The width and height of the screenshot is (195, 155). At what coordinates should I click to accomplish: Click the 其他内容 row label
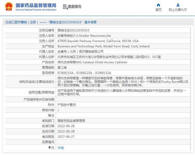[x=48, y=110]
